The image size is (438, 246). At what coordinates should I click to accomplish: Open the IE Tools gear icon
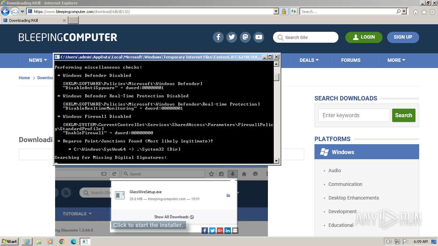(x=433, y=12)
